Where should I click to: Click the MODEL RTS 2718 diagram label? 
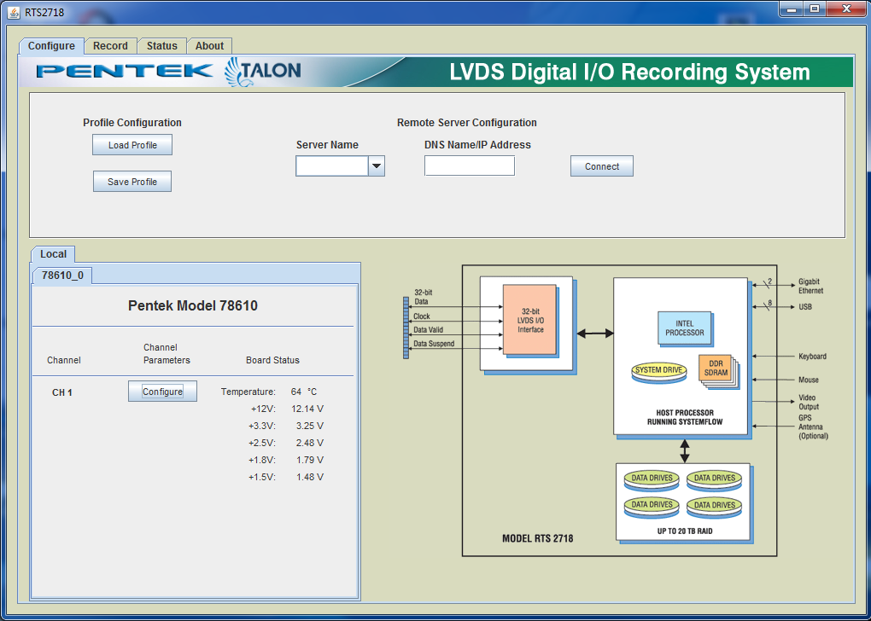click(537, 538)
